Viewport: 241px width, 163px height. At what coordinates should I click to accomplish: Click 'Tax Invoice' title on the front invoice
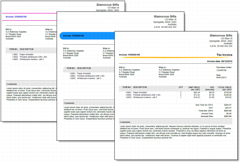click(225, 55)
